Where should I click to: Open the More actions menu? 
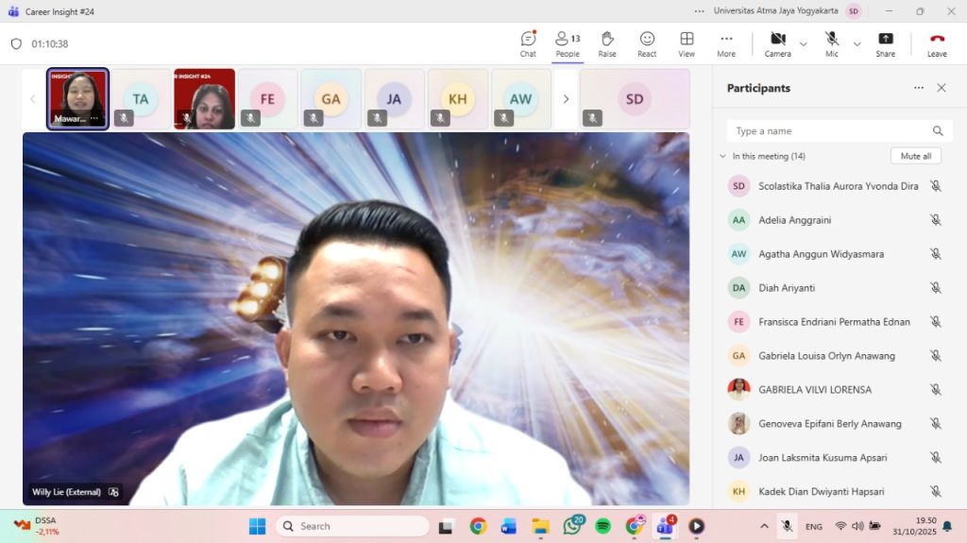726,42
